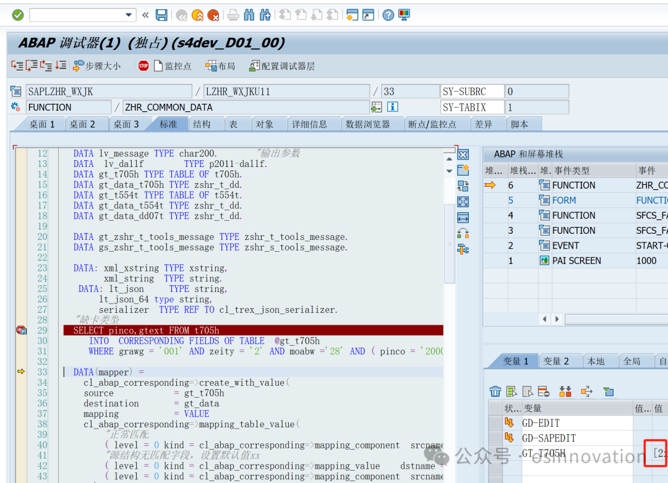Close the editor panel with X icon
This screenshot has width=668, height=483.
click(463, 155)
